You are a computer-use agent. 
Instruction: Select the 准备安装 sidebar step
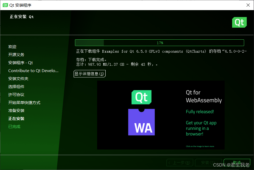tap(16, 110)
